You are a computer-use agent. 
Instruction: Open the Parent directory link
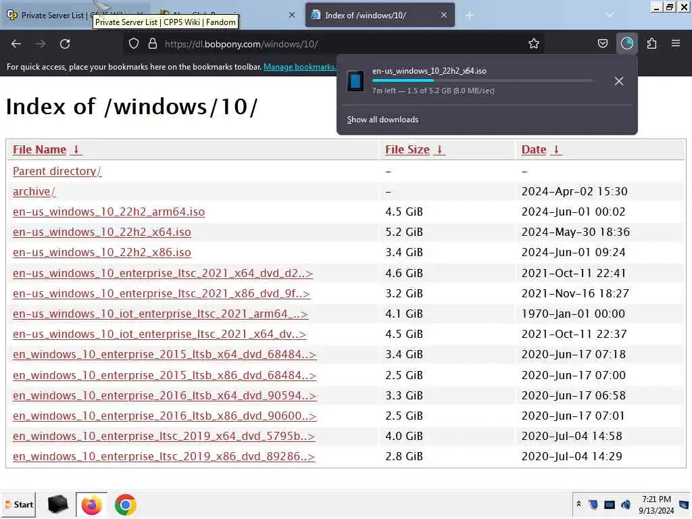point(57,171)
